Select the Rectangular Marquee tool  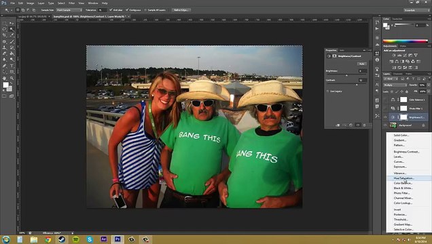pyautogui.click(x=4, y=24)
